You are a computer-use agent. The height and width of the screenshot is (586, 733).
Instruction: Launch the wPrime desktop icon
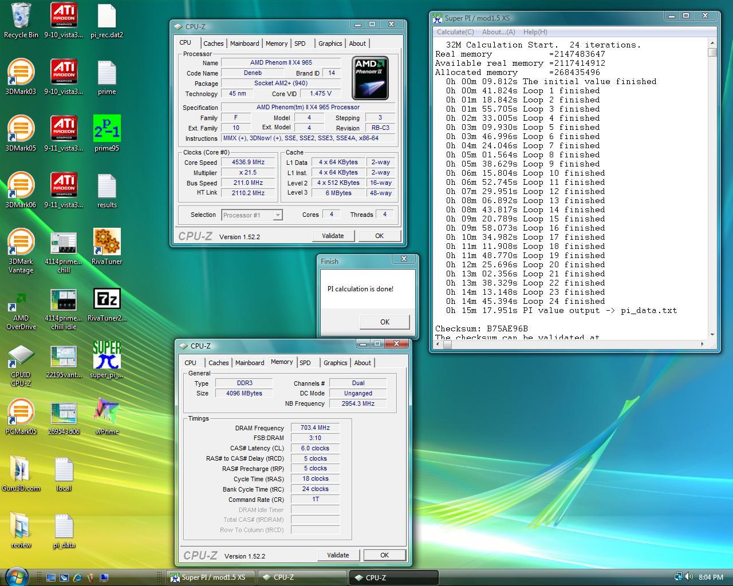coord(107,417)
